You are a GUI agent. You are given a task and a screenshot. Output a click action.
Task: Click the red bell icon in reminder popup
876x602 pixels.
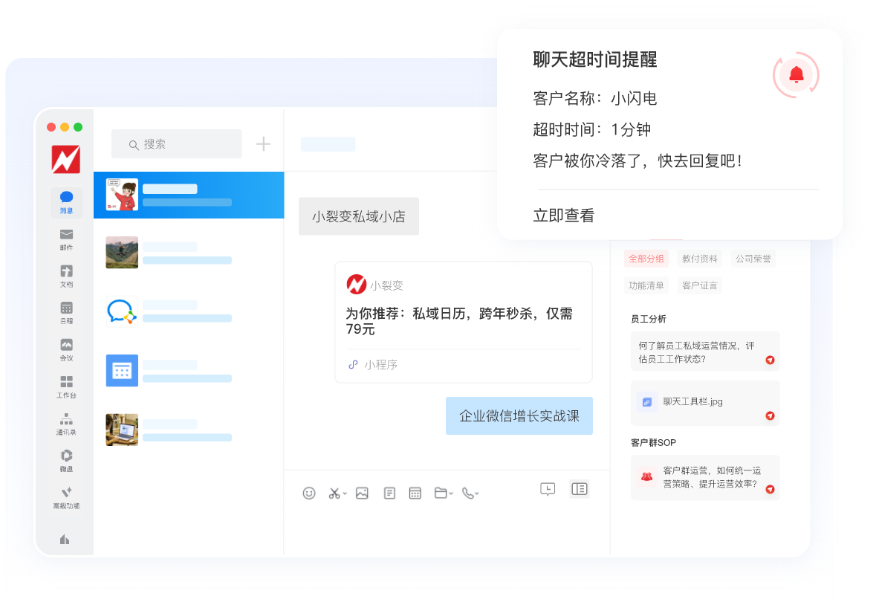[x=796, y=74]
